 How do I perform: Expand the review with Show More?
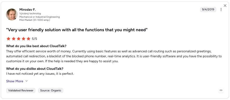pos(15,81)
